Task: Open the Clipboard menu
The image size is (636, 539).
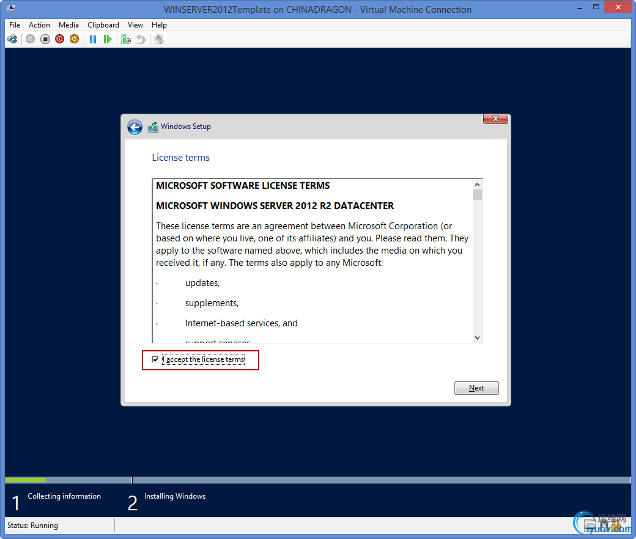Action: pos(103,24)
